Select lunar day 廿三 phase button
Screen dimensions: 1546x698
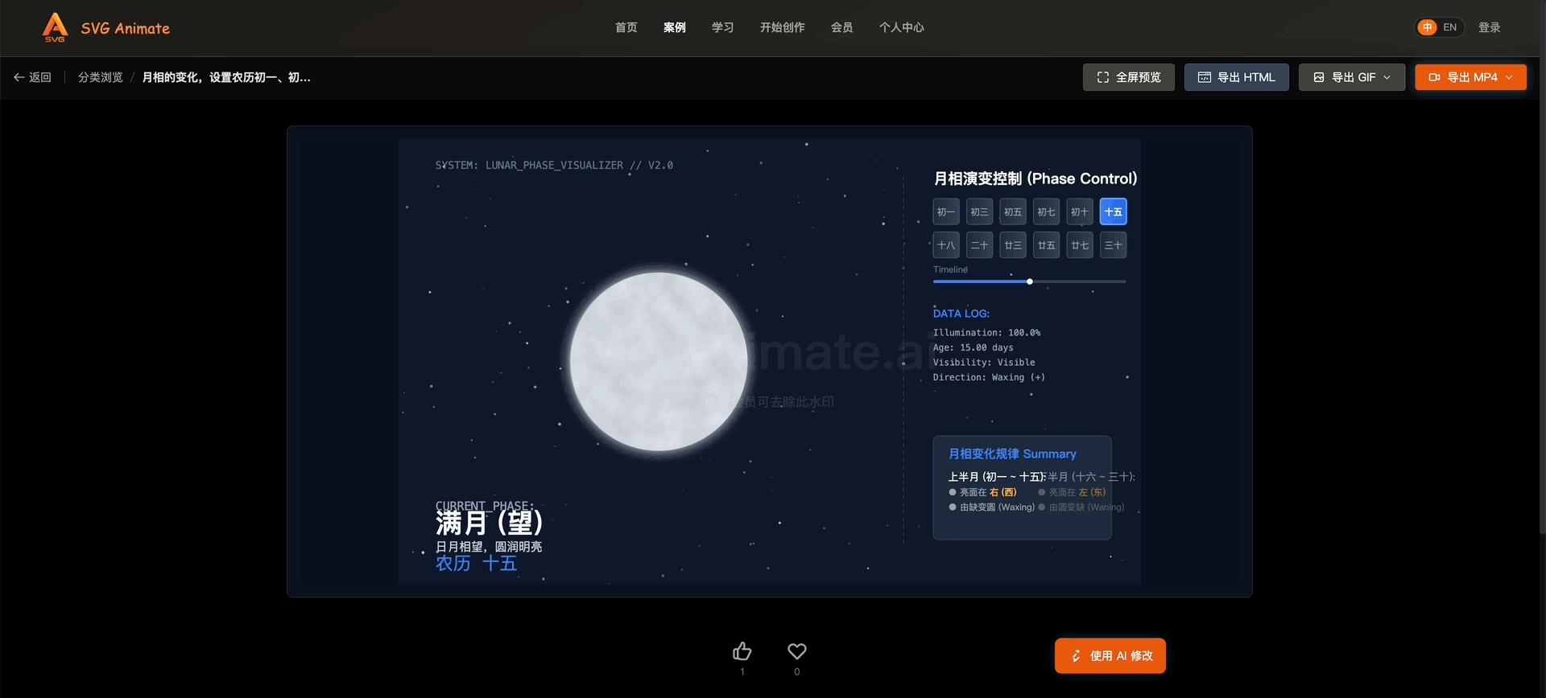1013,245
